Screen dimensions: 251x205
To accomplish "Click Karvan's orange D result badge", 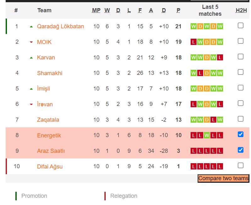I will 207,58.
